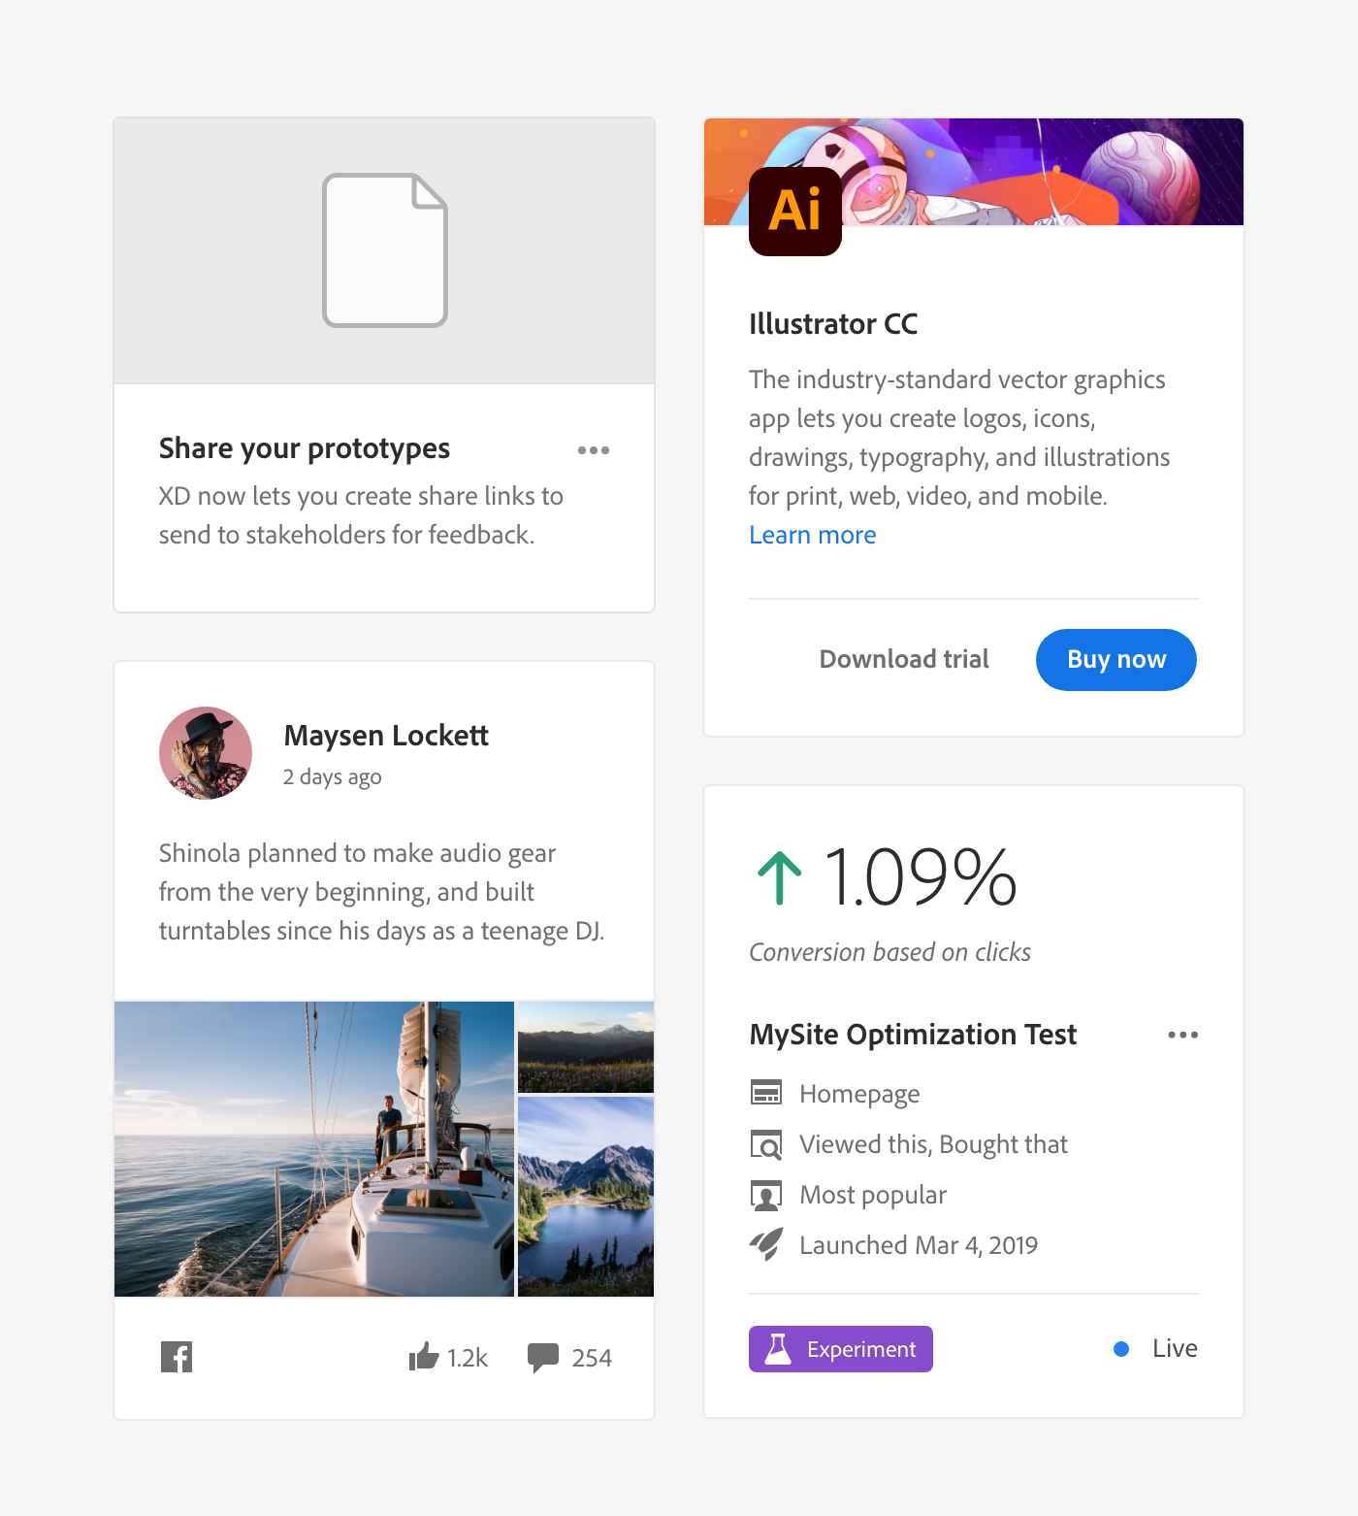
Task: Open the Learn more link
Action: pyautogui.click(x=812, y=535)
